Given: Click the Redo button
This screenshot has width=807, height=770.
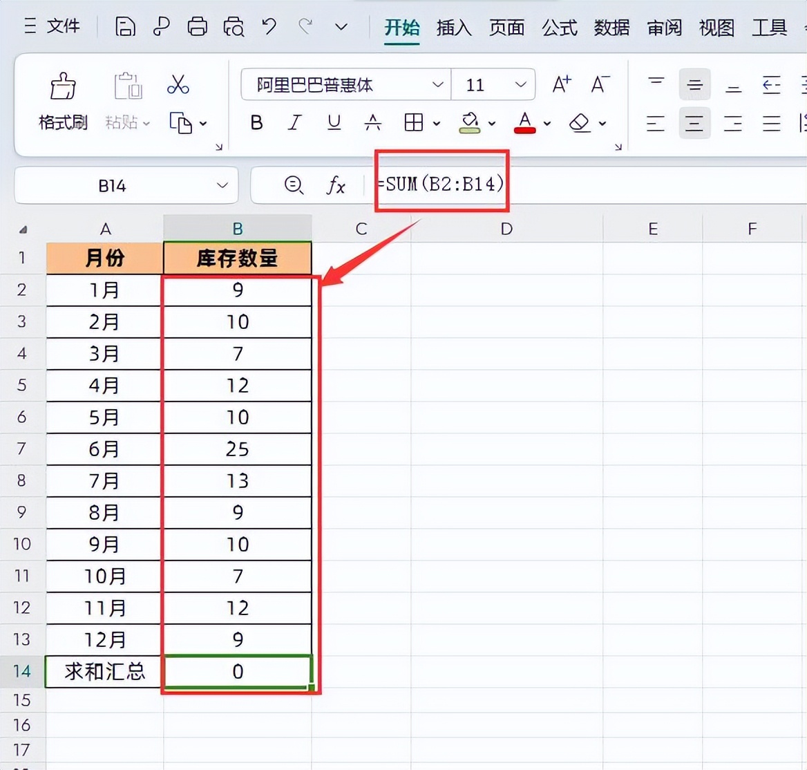Looking at the screenshot, I should coord(307,26).
